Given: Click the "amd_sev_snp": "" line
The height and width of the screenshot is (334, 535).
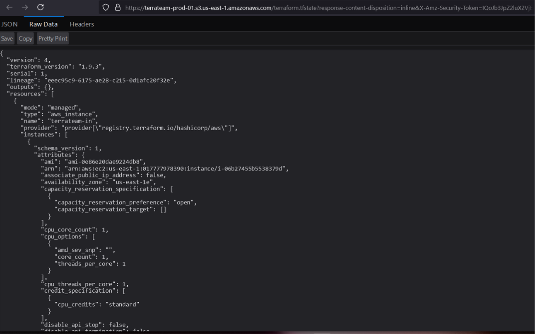Looking at the screenshot, I should [85, 250].
